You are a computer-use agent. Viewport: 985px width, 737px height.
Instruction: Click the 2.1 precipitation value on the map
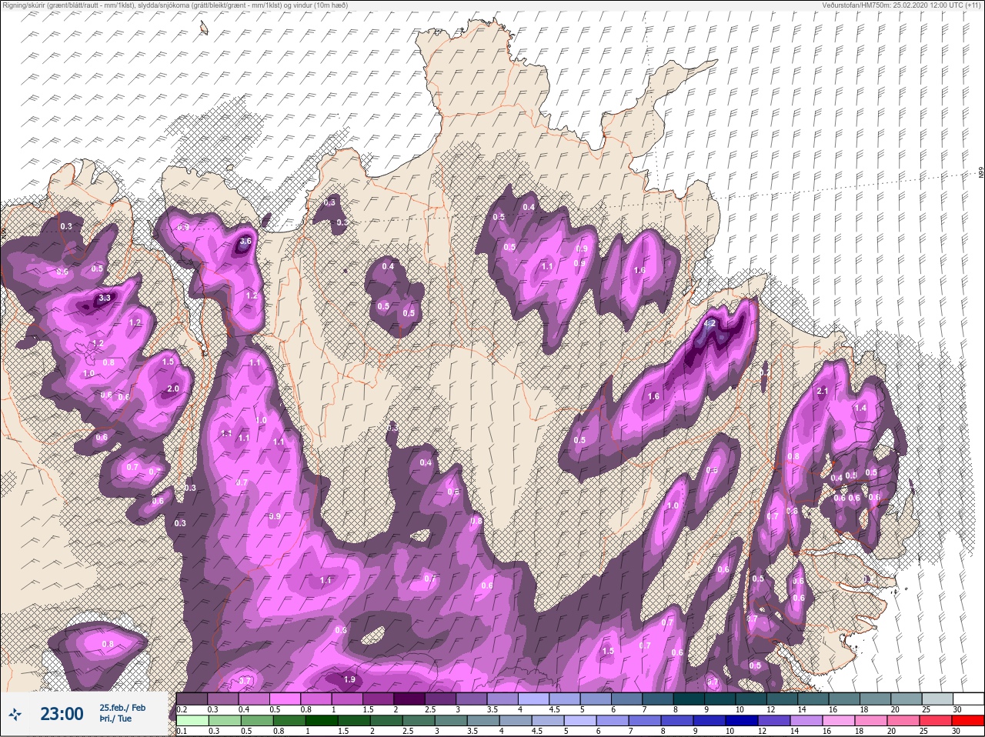click(823, 391)
